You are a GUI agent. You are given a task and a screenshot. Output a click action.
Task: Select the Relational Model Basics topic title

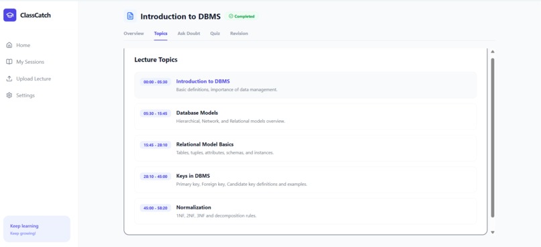205,144
